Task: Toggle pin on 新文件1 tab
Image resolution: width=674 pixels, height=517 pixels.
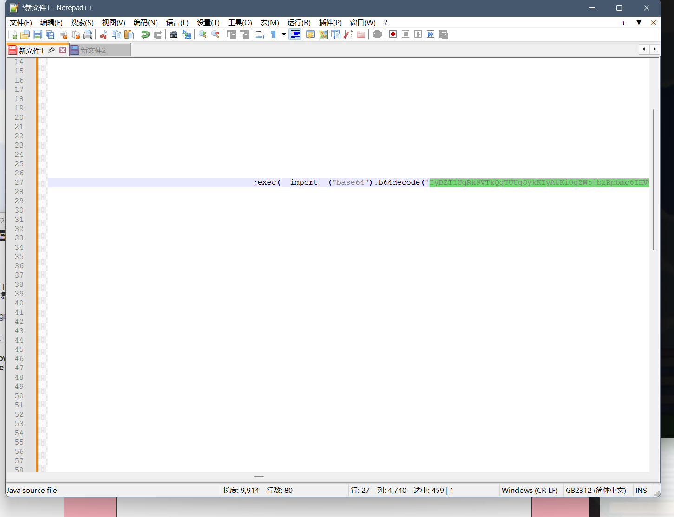Action: [x=52, y=50]
